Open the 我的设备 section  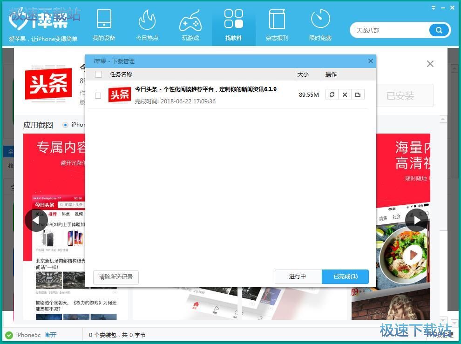104,25
